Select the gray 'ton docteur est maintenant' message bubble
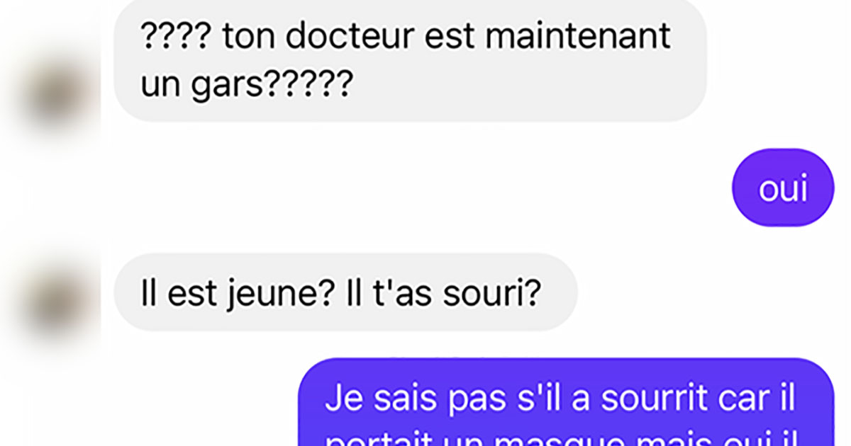Viewport: 851px width, 446px height. click(x=410, y=60)
